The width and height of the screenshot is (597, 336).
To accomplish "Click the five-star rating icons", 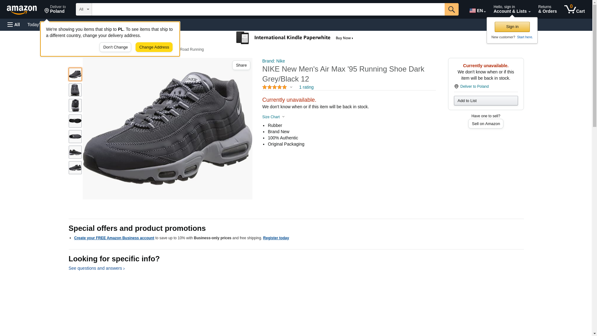I will coord(274,87).
